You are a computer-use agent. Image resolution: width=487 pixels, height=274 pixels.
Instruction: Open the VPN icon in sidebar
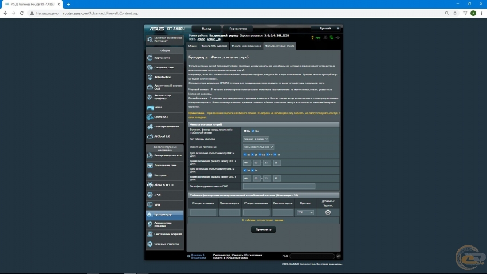coord(150,204)
